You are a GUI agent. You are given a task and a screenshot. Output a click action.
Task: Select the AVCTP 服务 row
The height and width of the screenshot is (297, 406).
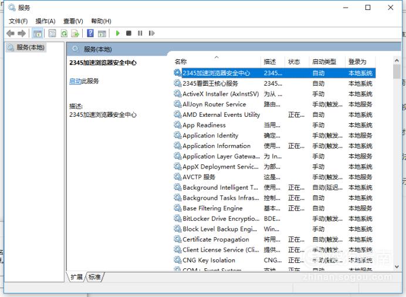pyautogui.click(x=274, y=177)
